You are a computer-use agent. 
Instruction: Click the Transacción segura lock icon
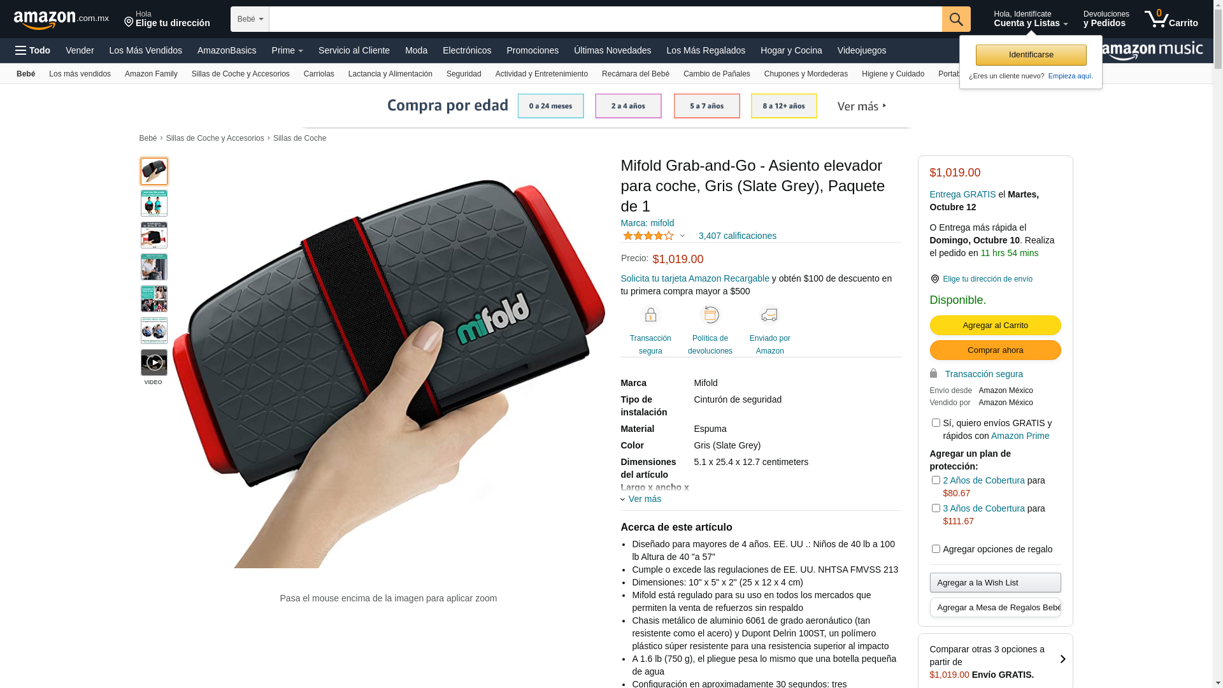click(x=650, y=315)
